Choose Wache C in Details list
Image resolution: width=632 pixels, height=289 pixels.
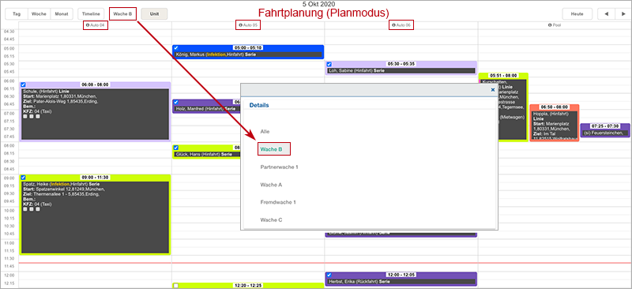(x=271, y=220)
